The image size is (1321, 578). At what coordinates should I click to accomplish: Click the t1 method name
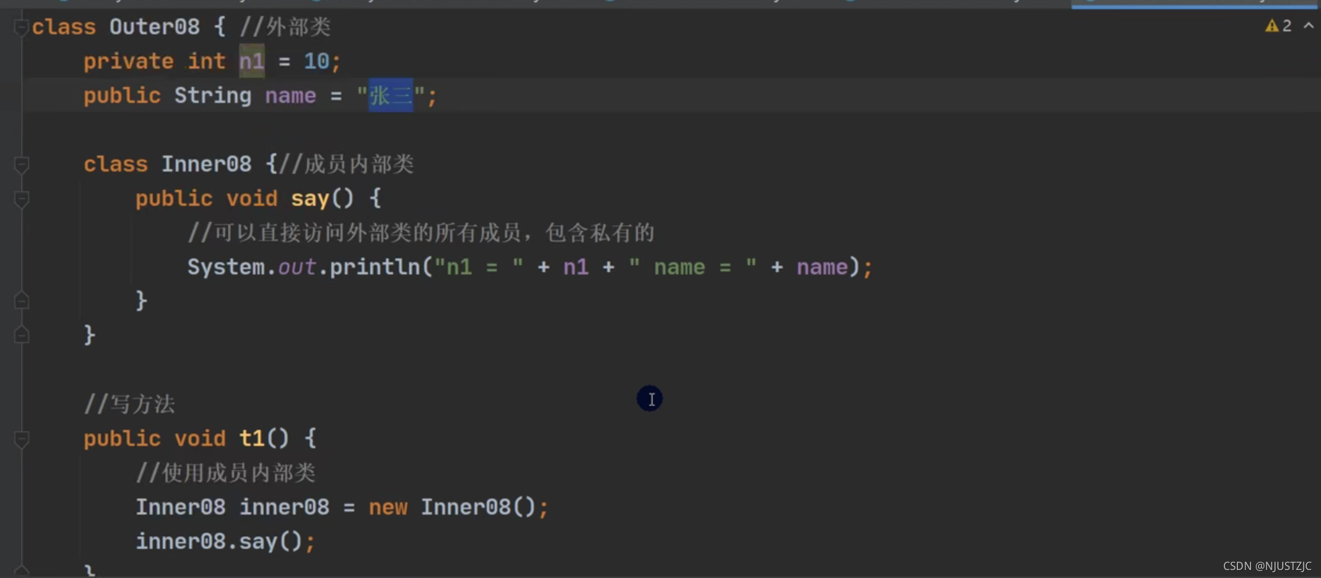tap(252, 439)
